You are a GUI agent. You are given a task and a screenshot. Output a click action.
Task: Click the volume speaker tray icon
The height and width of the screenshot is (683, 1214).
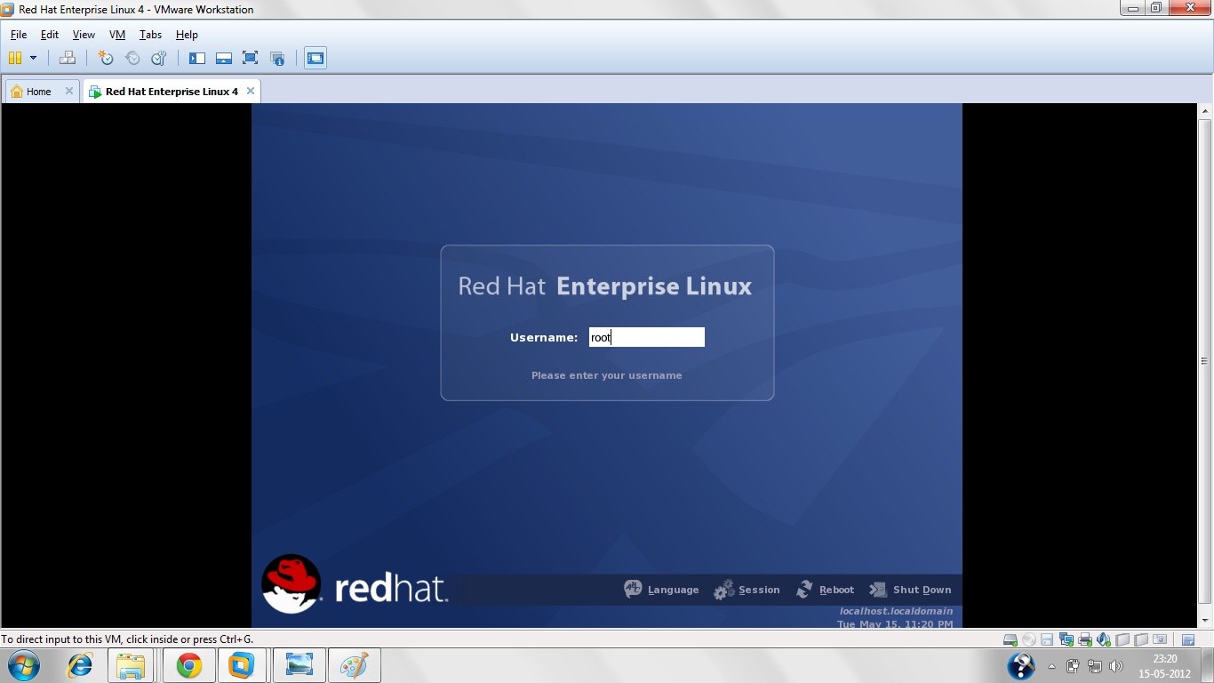[1115, 666]
